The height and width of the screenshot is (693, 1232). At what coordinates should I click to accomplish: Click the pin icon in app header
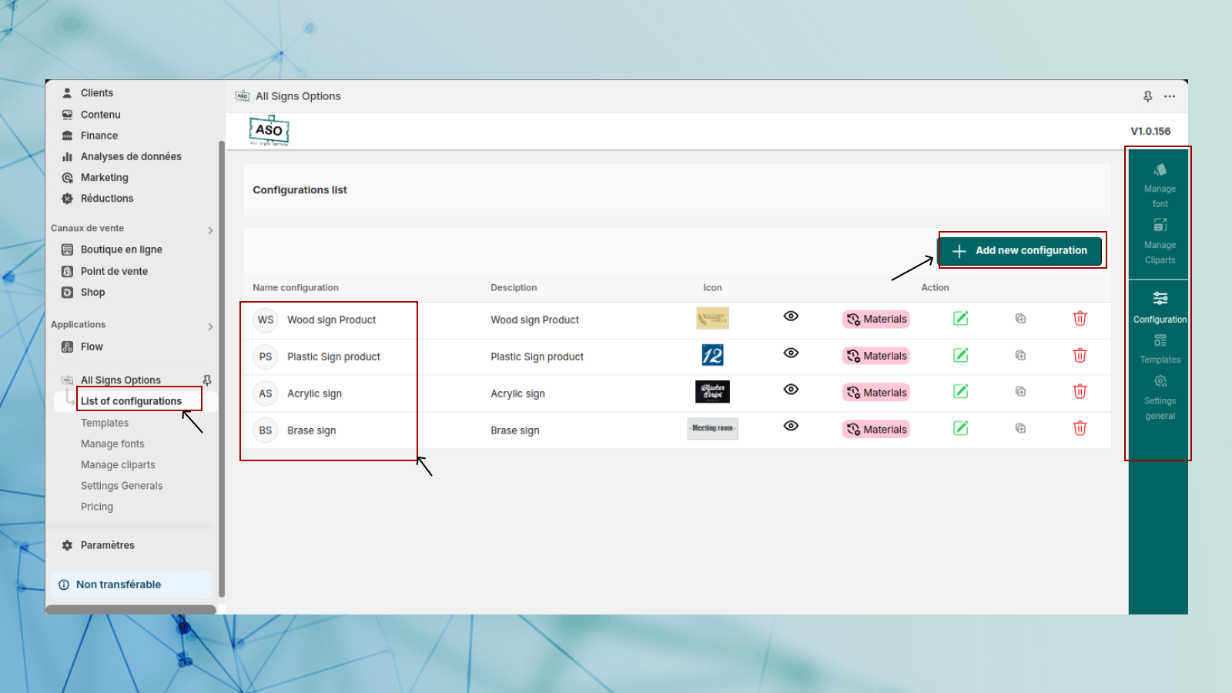(x=1147, y=96)
